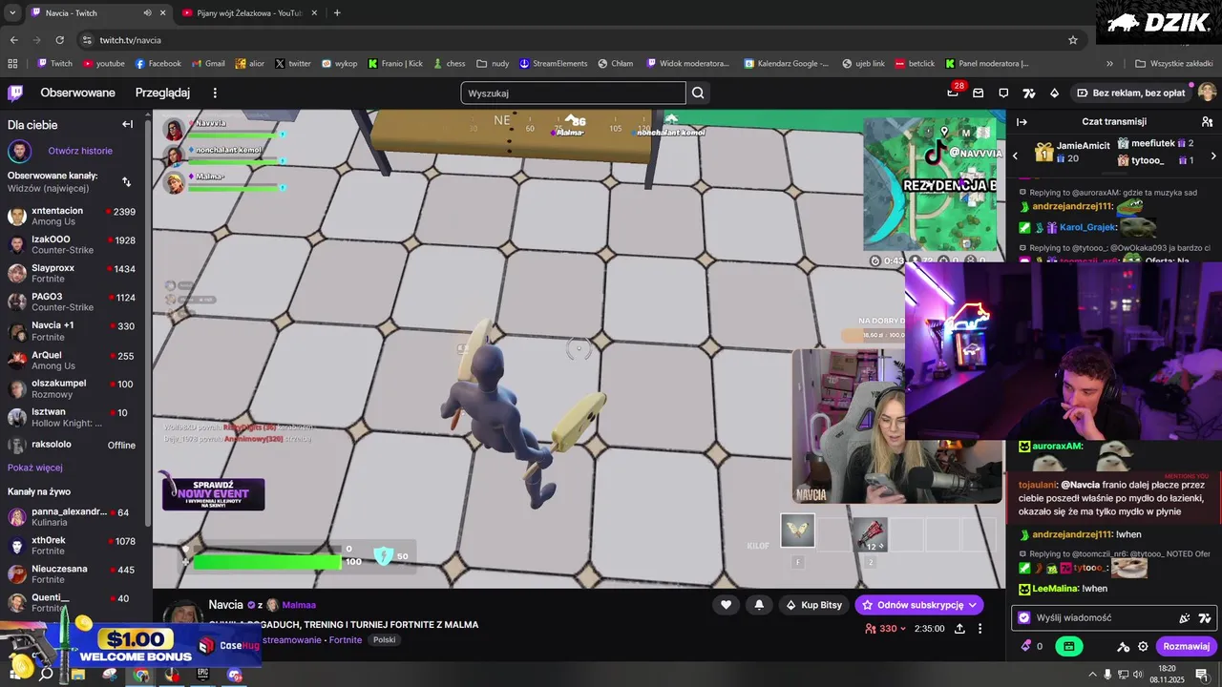Follow heart button under stream
Image resolution: width=1222 pixels, height=687 pixels.
pyautogui.click(x=726, y=604)
